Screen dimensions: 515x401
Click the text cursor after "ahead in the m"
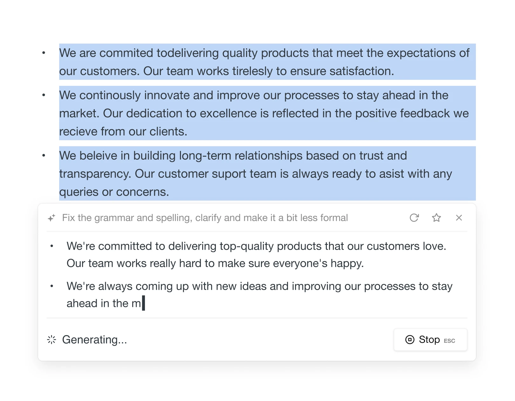click(143, 303)
